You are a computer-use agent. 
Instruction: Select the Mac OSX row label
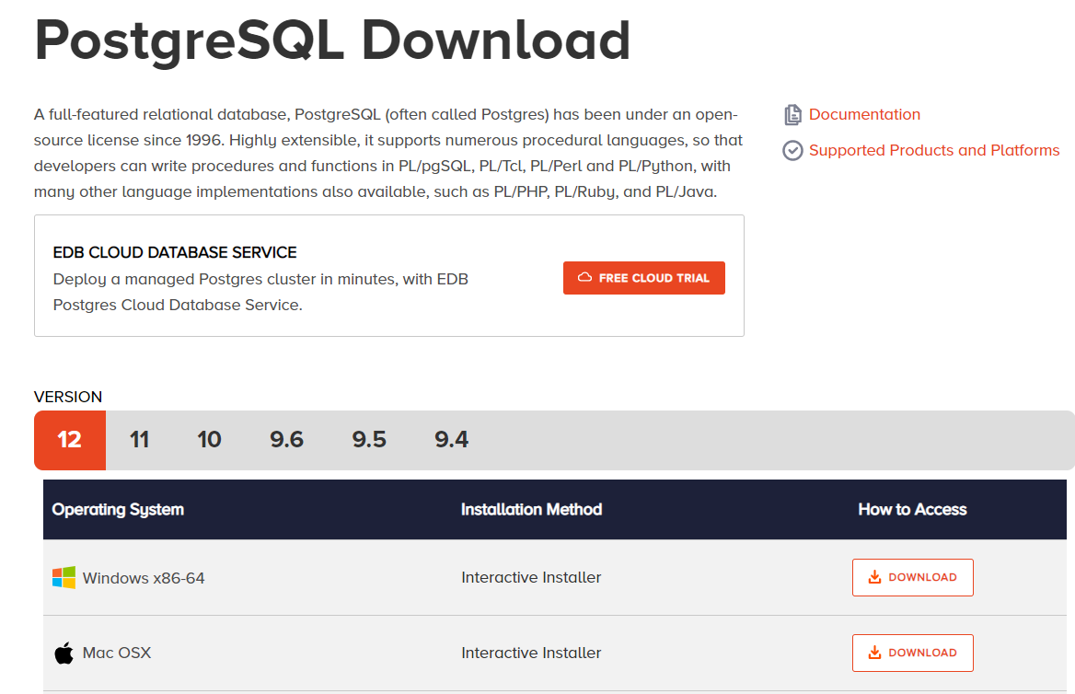coord(117,653)
